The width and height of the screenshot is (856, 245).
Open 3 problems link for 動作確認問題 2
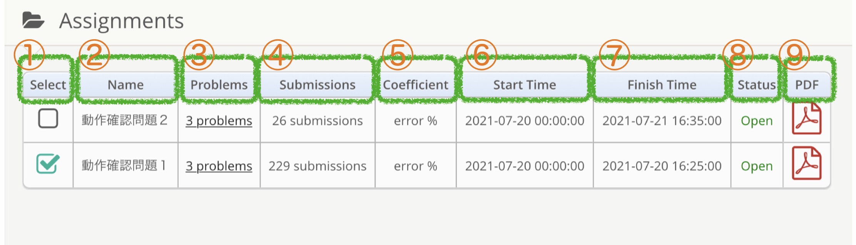[x=219, y=121]
